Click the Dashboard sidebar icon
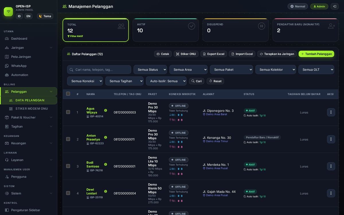Viewport: 344px width, 215px height. pyautogui.click(x=7, y=38)
